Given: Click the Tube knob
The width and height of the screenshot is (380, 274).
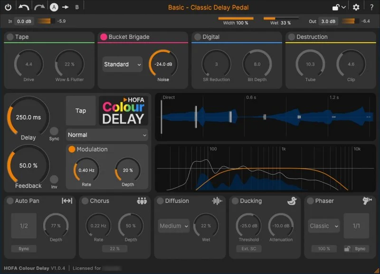Looking at the screenshot, I should [x=310, y=64].
